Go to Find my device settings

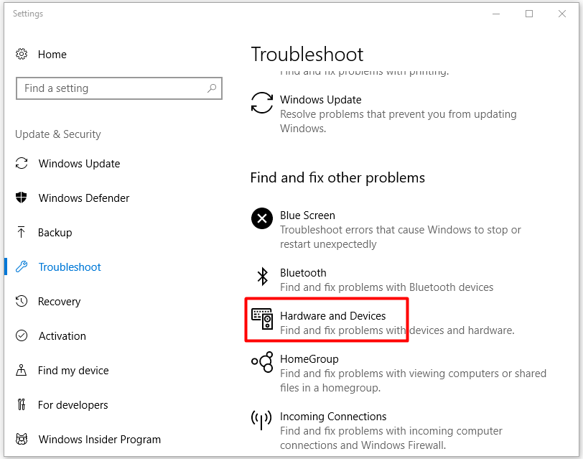tap(73, 371)
